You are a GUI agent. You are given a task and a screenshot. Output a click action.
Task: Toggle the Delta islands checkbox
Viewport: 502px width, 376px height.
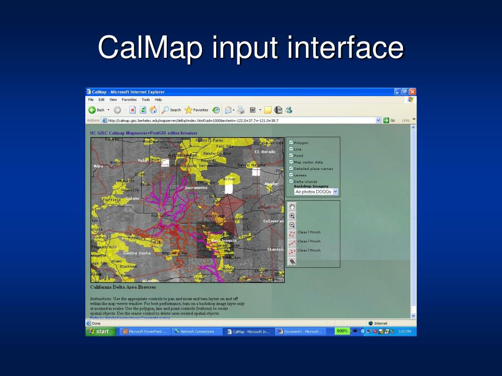coord(291,181)
